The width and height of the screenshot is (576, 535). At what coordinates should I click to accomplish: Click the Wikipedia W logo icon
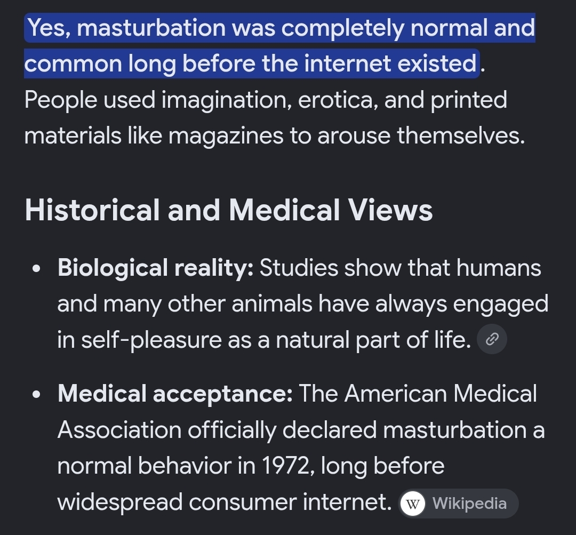pyautogui.click(x=412, y=504)
